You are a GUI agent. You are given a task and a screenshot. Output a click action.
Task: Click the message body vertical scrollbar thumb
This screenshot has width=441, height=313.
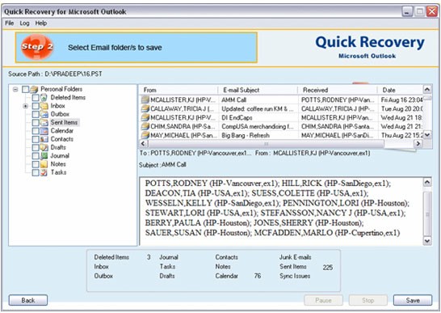pos(427,214)
